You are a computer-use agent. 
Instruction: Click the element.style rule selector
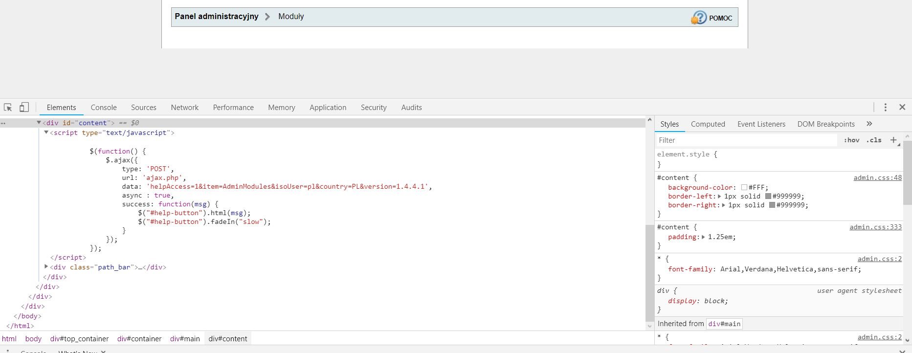coord(683,154)
